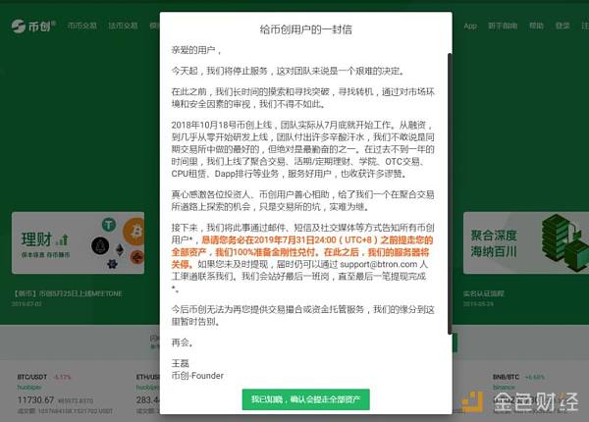Open the 币币交易 menu item
Image resolution: width=589 pixels, height=422 pixels.
[81, 26]
